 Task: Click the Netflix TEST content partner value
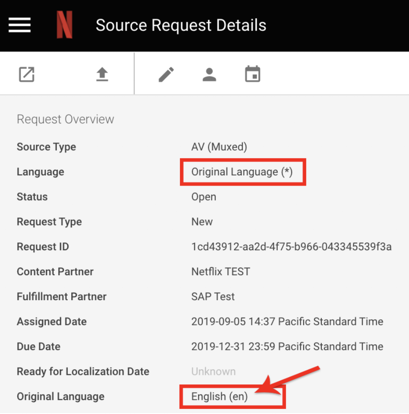tap(221, 272)
